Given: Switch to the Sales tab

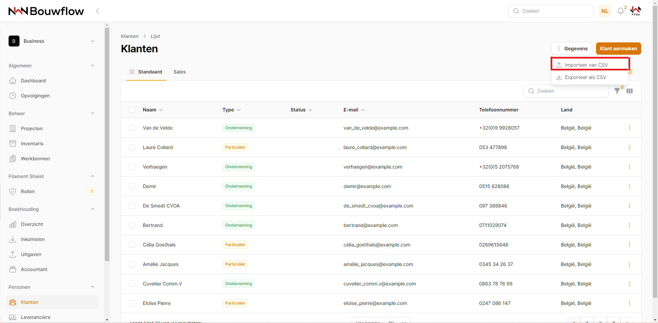Looking at the screenshot, I should (179, 72).
